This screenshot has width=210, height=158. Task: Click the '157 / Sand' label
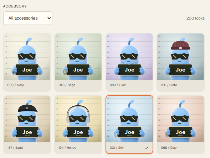tap(15, 148)
